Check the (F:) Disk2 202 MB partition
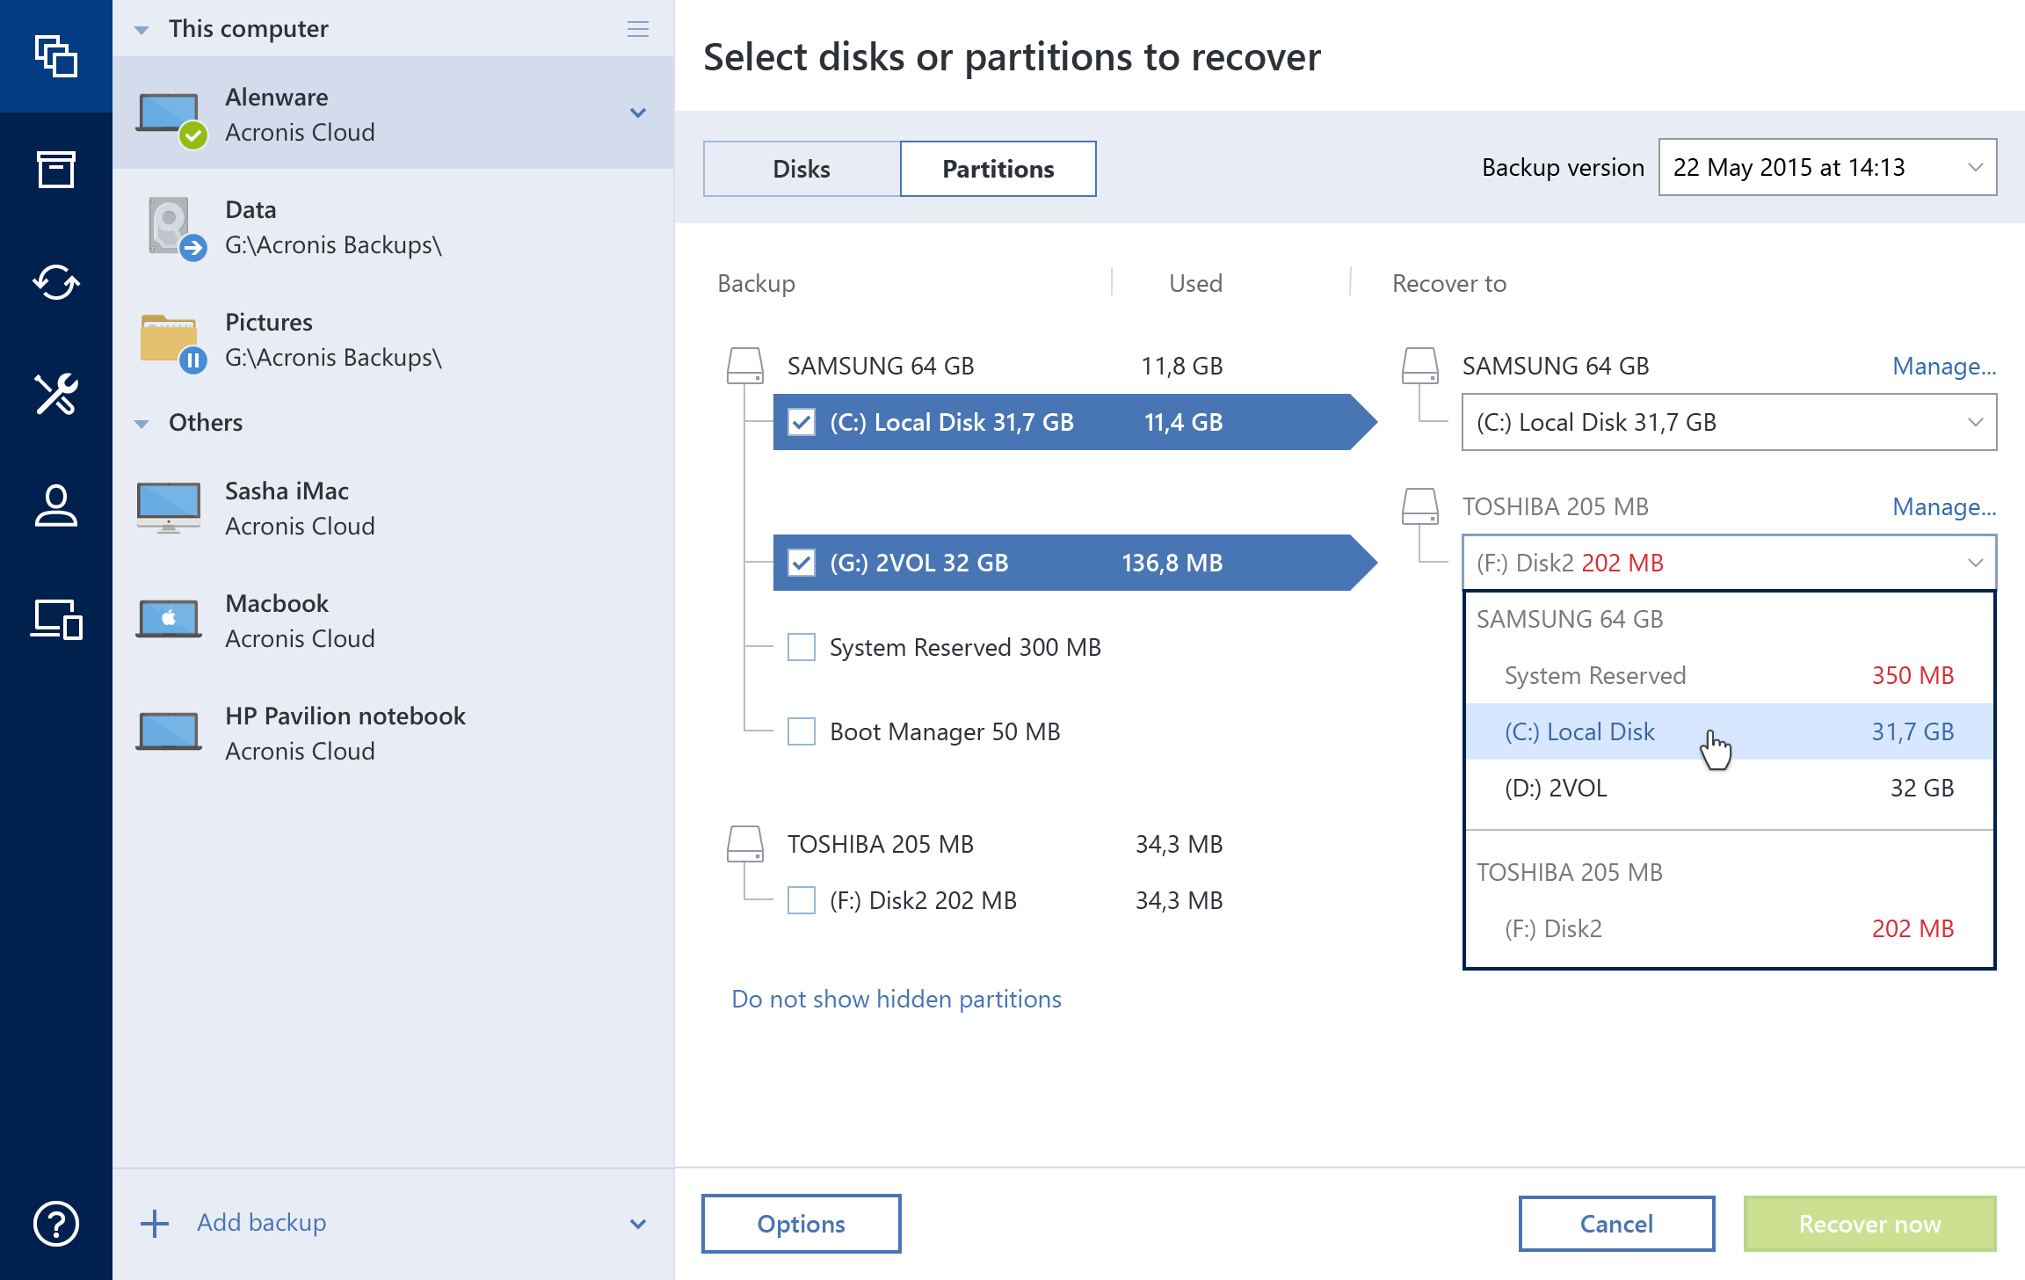 [x=802, y=900]
